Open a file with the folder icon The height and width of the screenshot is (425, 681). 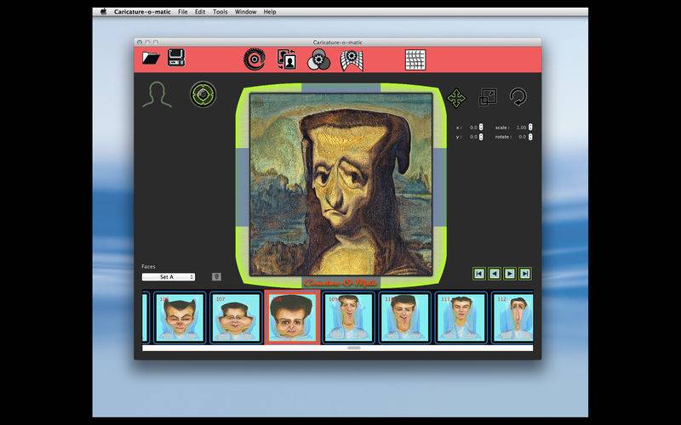pyautogui.click(x=151, y=58)
